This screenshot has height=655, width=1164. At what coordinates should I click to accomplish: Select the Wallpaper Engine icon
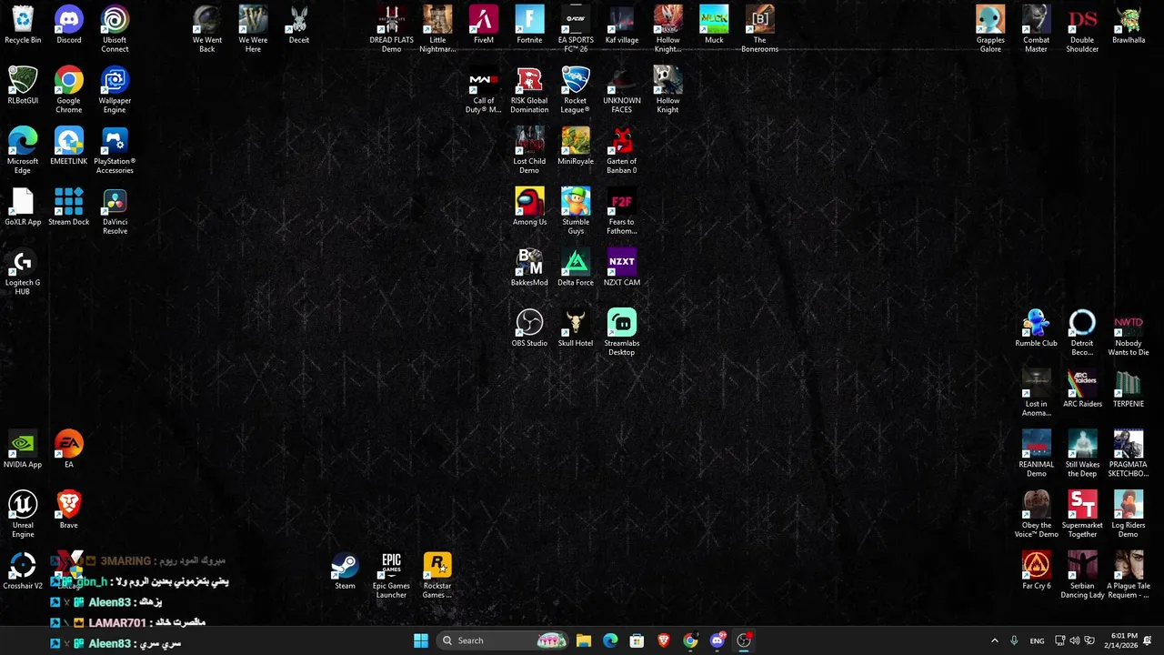(115, 90)
